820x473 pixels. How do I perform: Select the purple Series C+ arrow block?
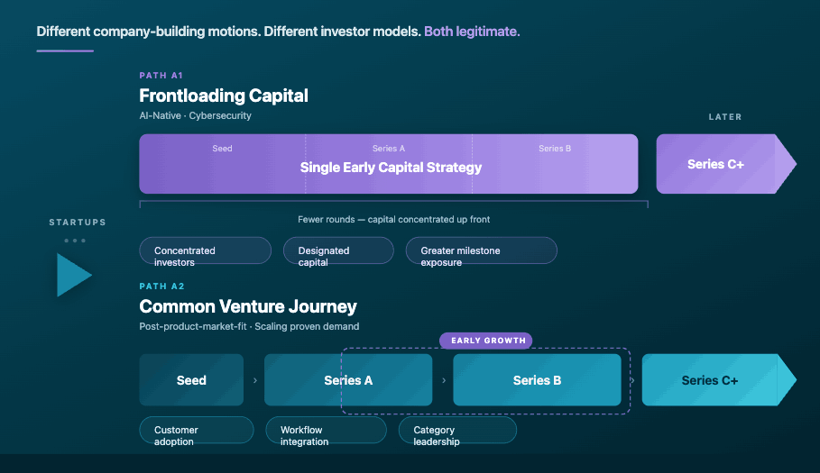coord(726,164)
